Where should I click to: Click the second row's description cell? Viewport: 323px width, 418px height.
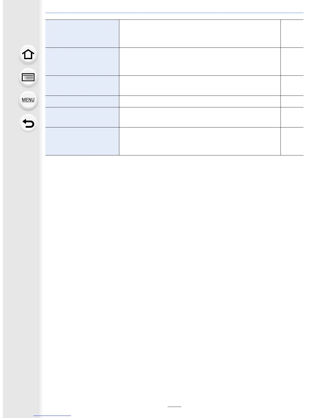[200, 61]
